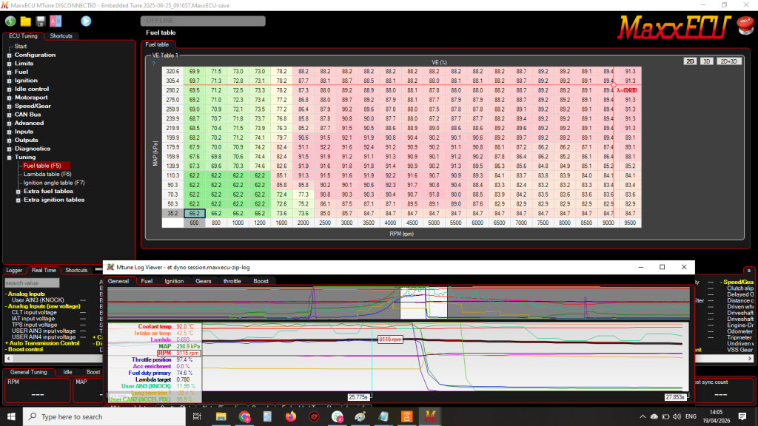Click the green ECU connect icon
758x426 pixels.
(10, 21)
